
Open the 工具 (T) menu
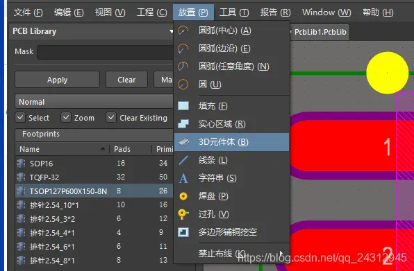[234, 12]
